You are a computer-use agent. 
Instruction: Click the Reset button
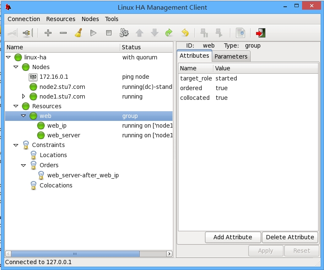[x=302, y=251]
